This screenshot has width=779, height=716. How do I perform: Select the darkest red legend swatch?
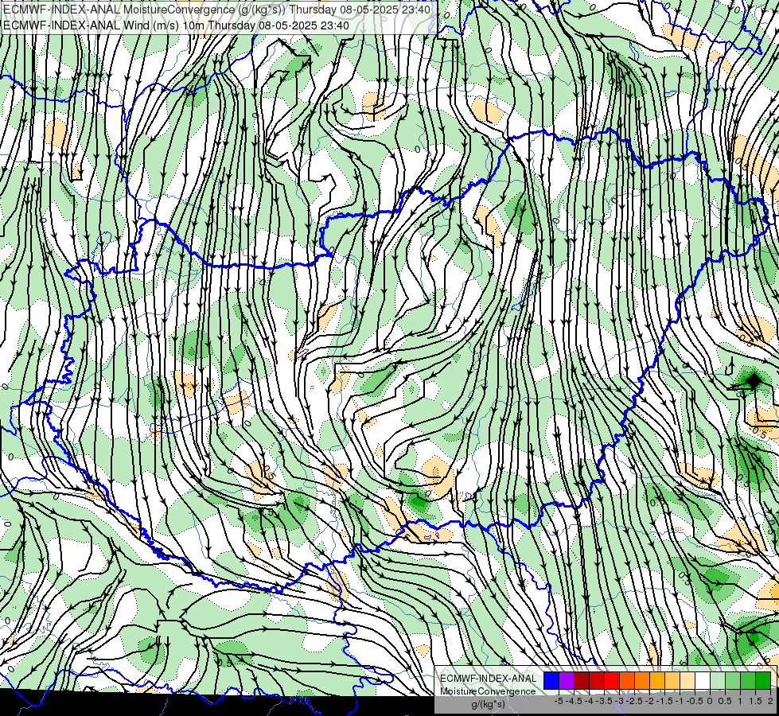click(582, 680)
